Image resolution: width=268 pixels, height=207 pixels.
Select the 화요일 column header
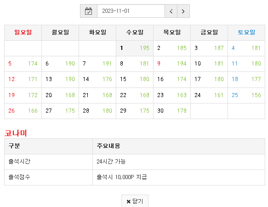[x=97, y=33]
